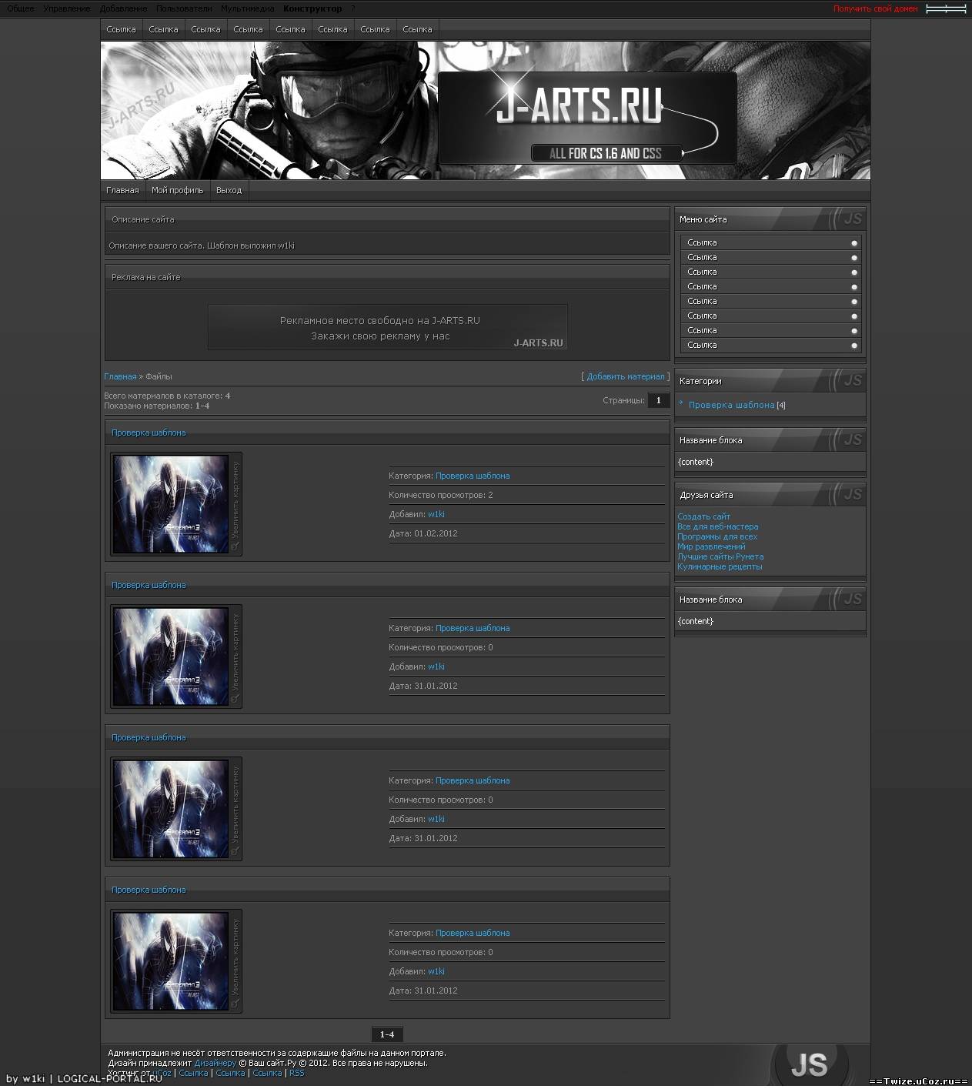Open the Мир развлечений link
972x1089 pixels.
point(711,546)
